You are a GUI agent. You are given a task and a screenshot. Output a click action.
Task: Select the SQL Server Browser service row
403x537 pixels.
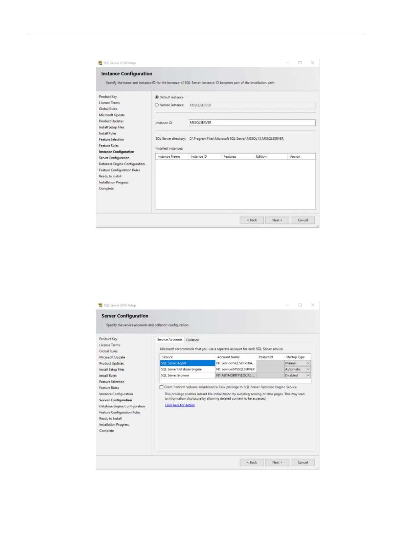click(187, 375)
